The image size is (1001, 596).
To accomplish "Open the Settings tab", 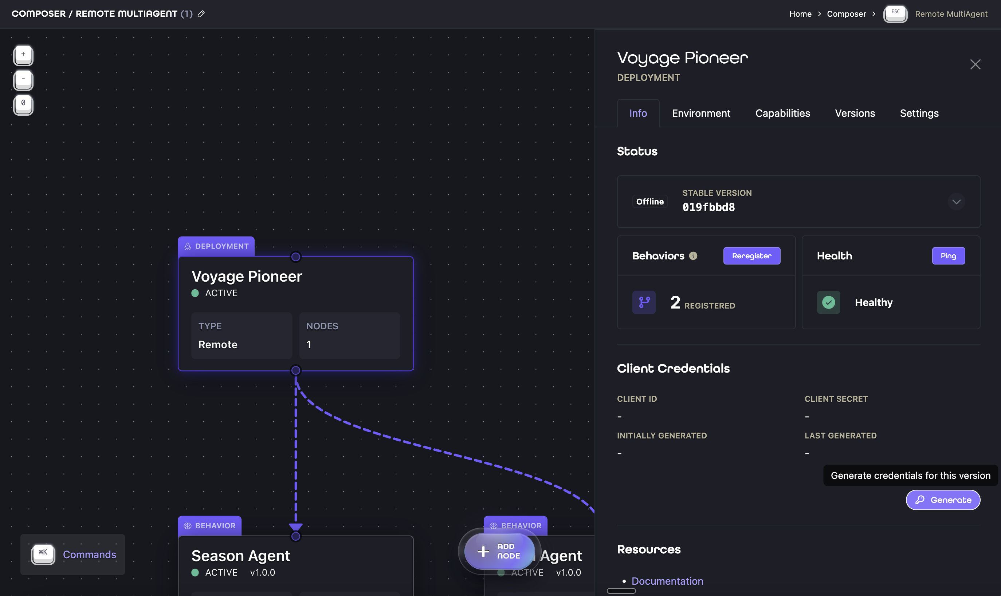I will (919, 113).
